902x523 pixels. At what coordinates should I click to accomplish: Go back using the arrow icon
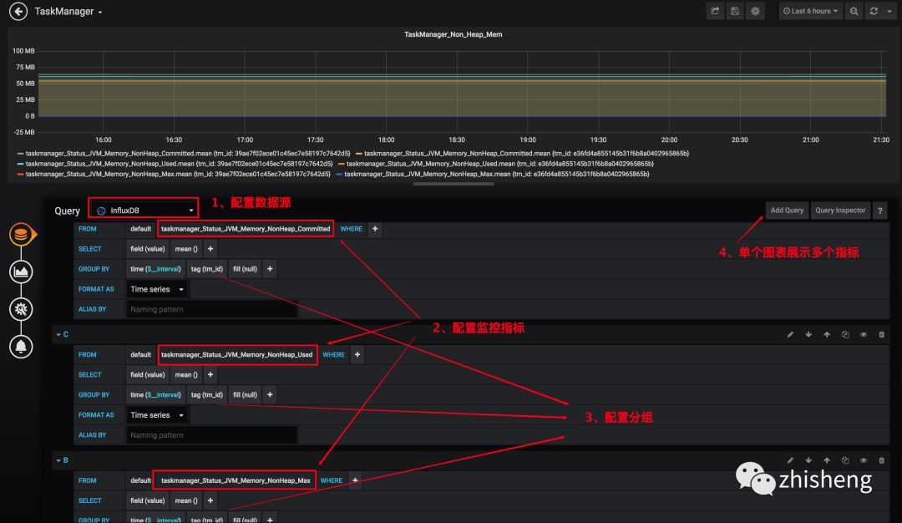point(18,11)
